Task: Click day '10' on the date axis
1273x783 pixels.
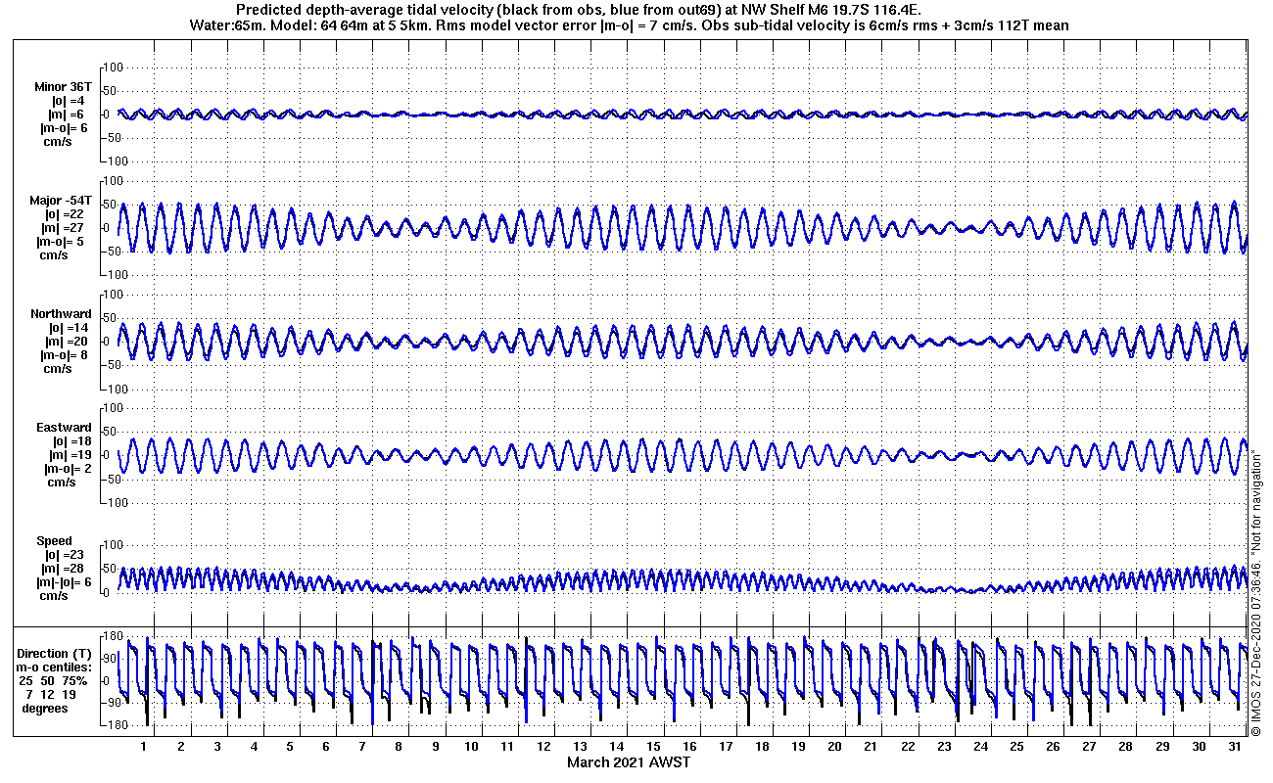Action: click(x=471, y=746)
